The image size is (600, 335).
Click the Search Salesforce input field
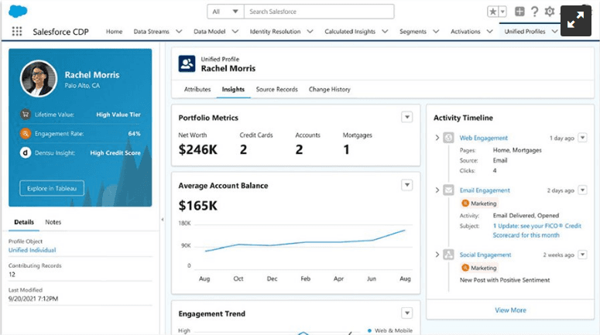pos(318,12)
